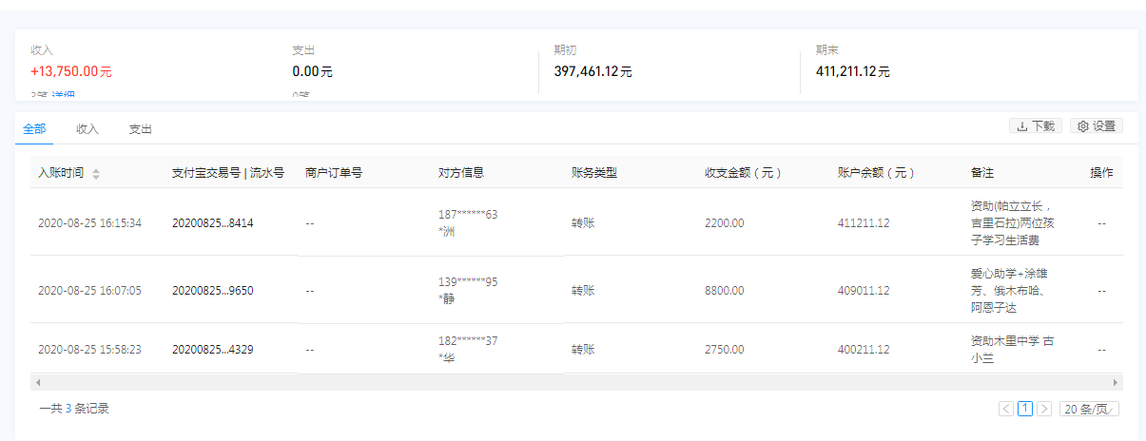This screenshot has width=1146, height=441.
Task: Click transaction number 20200825...9650
Action: point(212,290)
